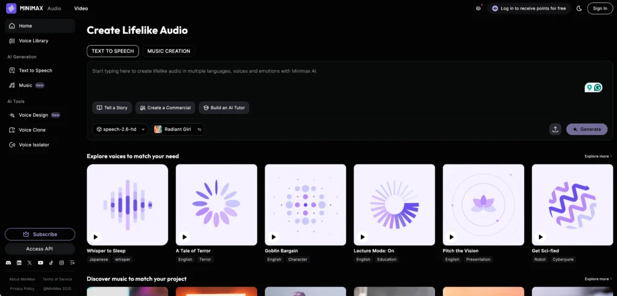The width and height of the screenshot is (617, 296).
Task: Click Explore more next to voices heading
Action: click(x=598, y=156)
